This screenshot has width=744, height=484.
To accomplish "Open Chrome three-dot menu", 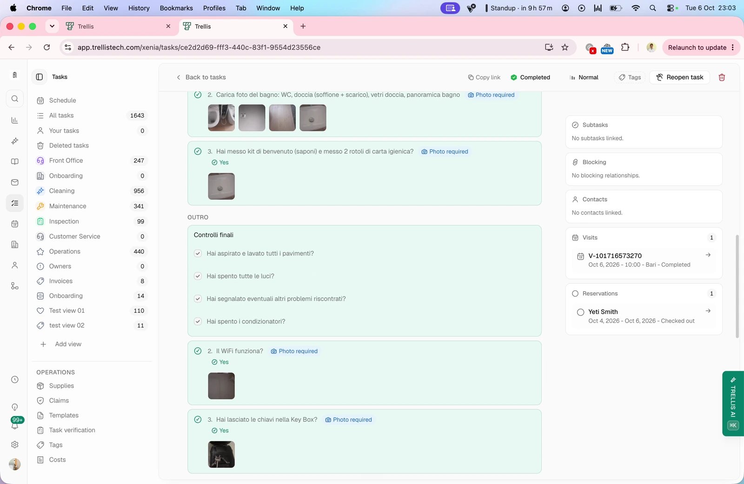I will pyautogui.click(x=733, y=47).
